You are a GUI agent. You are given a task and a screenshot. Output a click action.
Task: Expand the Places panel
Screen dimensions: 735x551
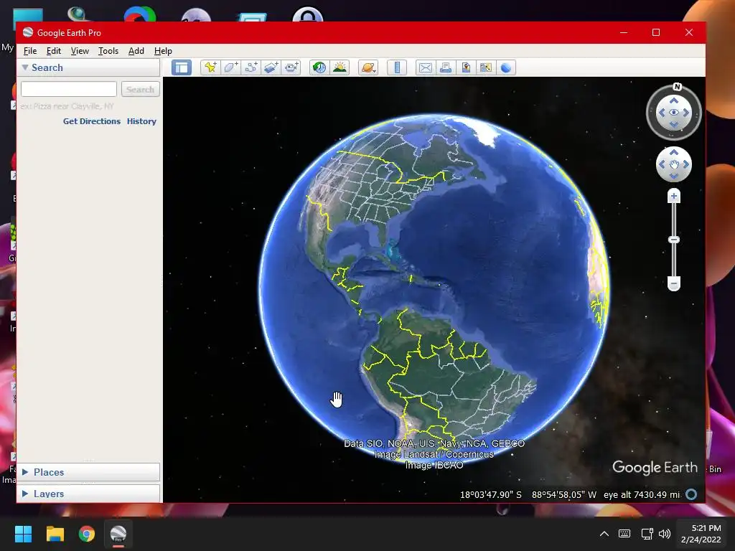(25, 472)
